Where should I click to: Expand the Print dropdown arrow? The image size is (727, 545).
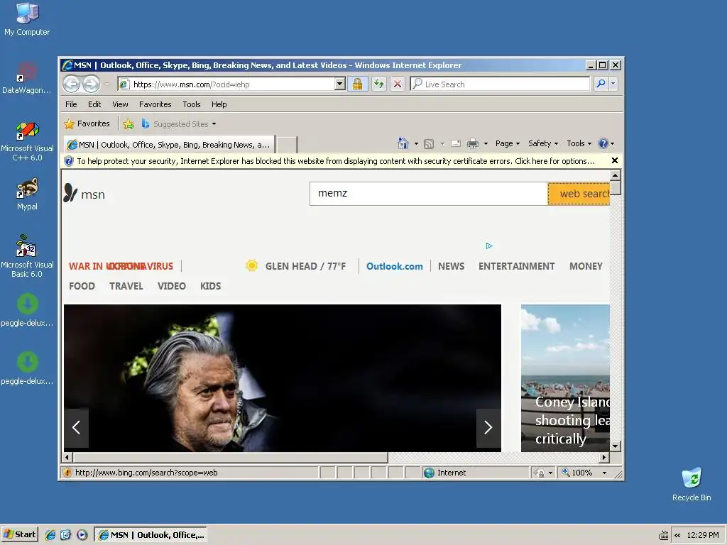click(486, 143)
